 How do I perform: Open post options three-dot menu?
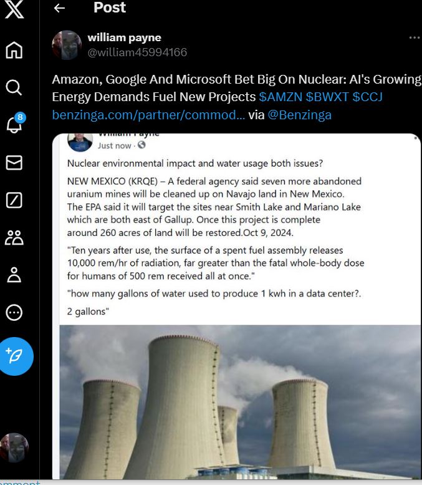tap(415, 37)
